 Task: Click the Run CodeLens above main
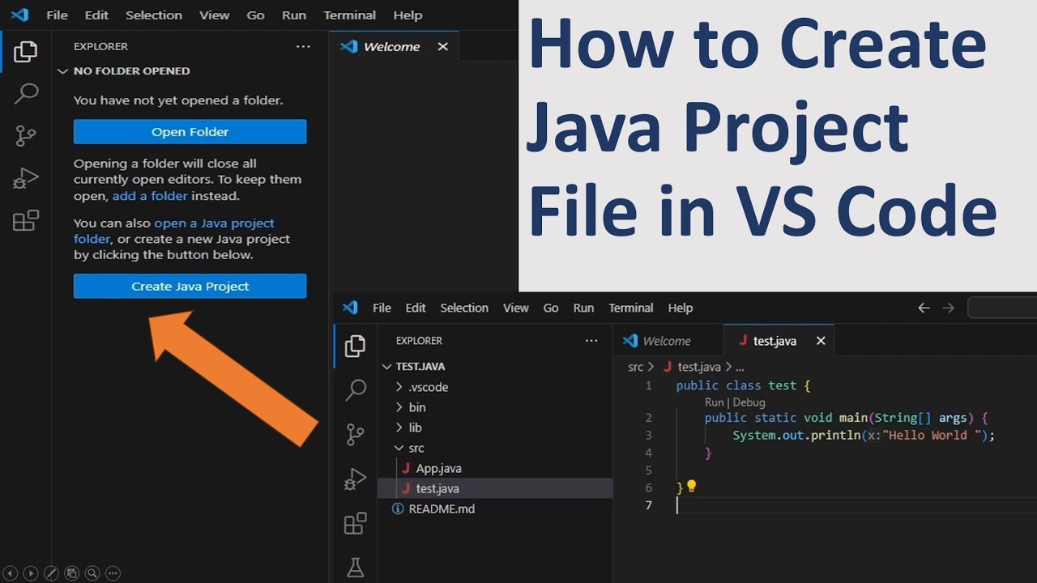(x=714, y=402)
